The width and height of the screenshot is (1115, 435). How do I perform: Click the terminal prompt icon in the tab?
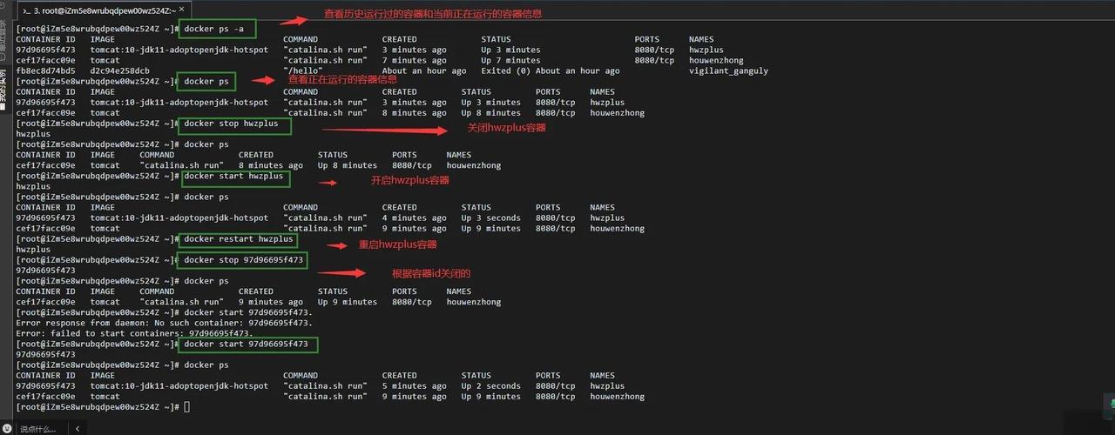[26, 10]
